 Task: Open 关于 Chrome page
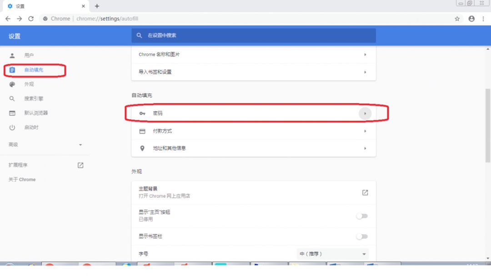(x=22, y=180)
